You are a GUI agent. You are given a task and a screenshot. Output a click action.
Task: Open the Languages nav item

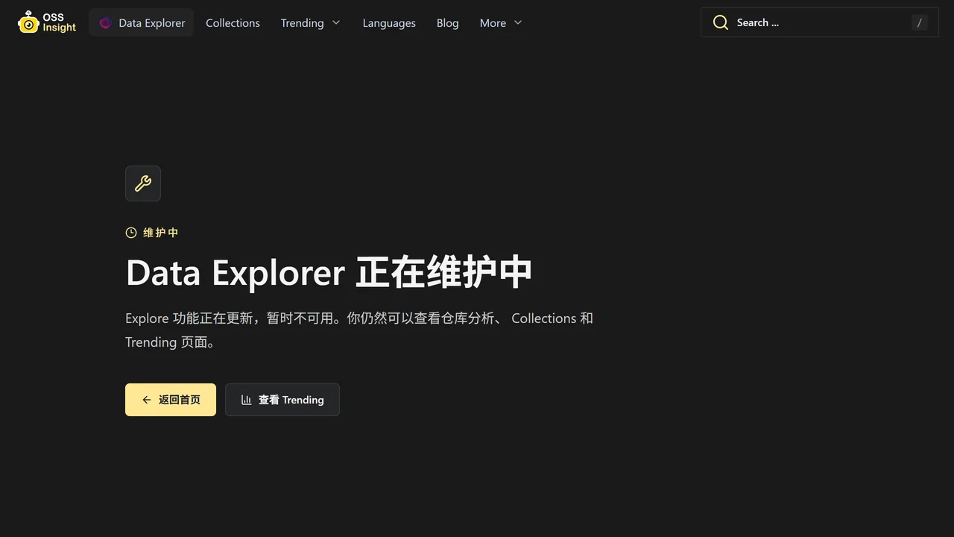[x=389, y=23]
